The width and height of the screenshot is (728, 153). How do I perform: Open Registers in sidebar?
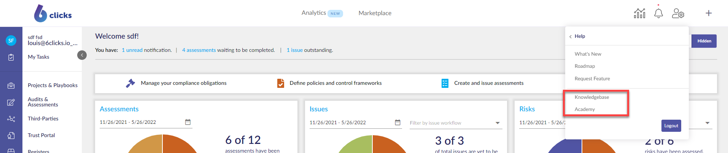38,151
